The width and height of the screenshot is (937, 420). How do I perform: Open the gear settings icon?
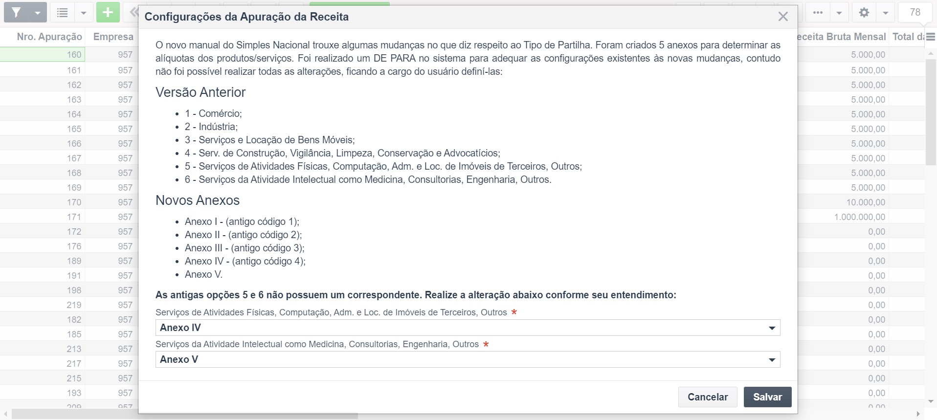(x=864, y=13)
